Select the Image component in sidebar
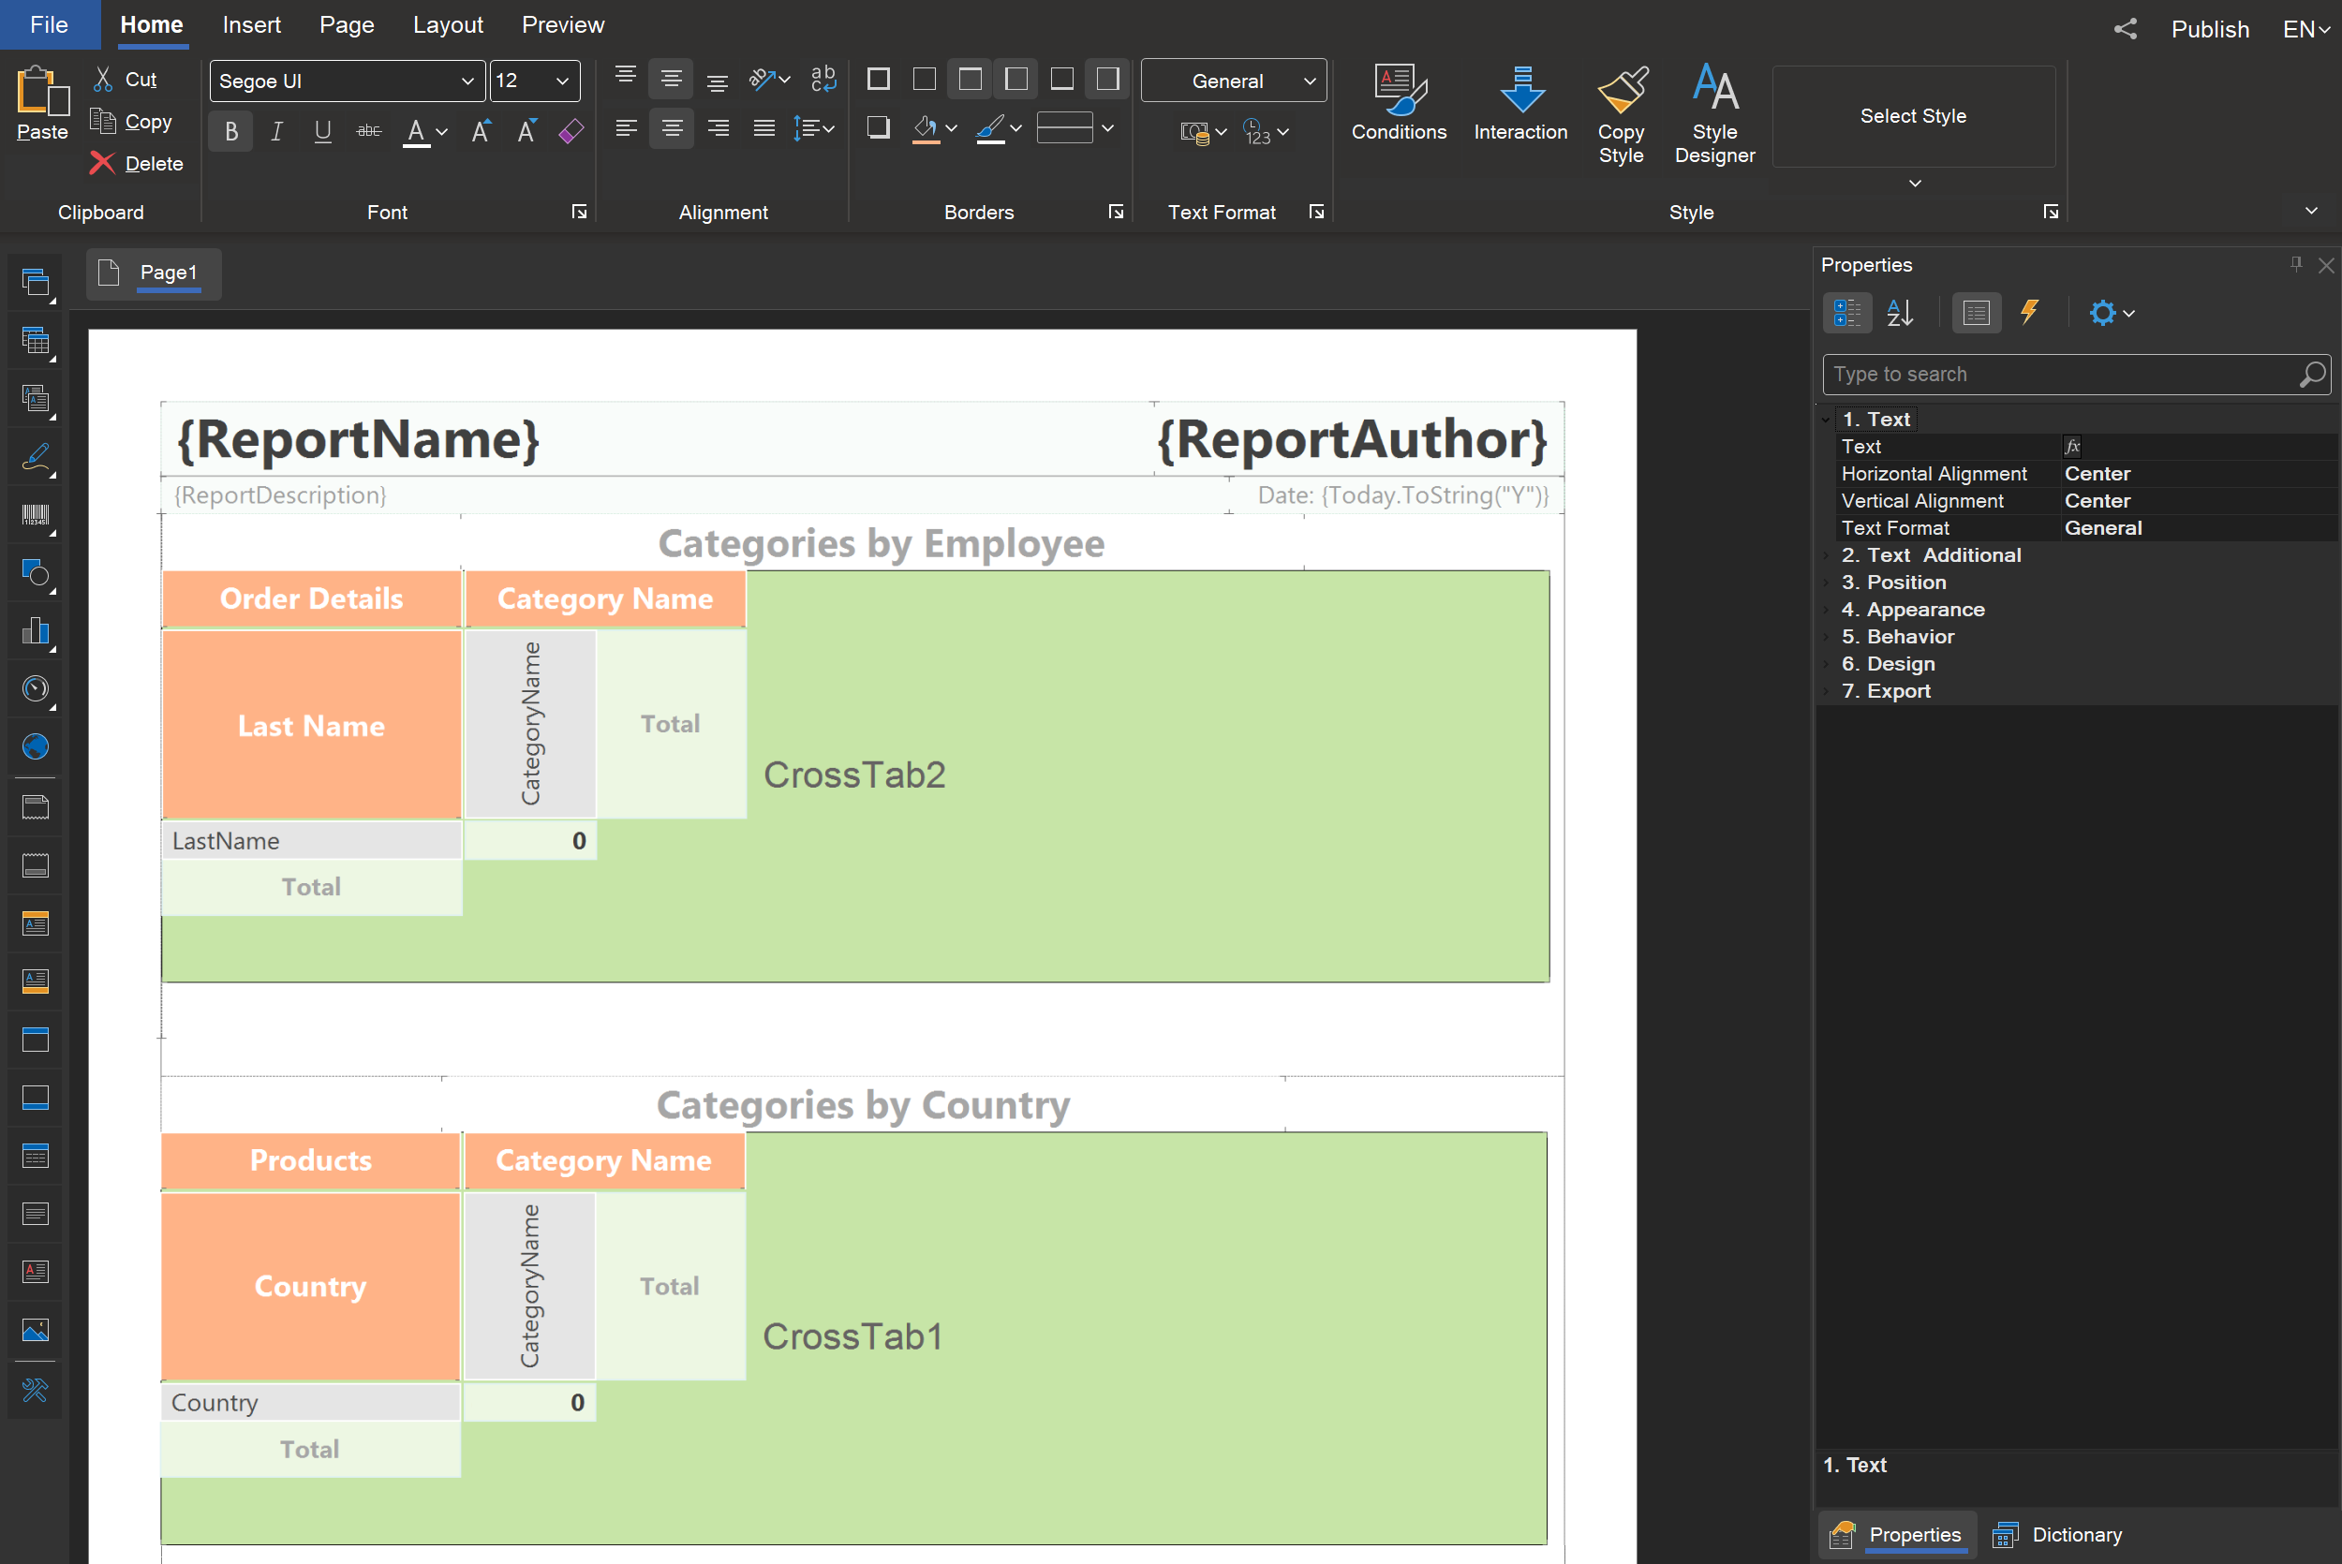Viewport: 2342px width, 1564px height. pyautogui.click(x=36, y=1330)
